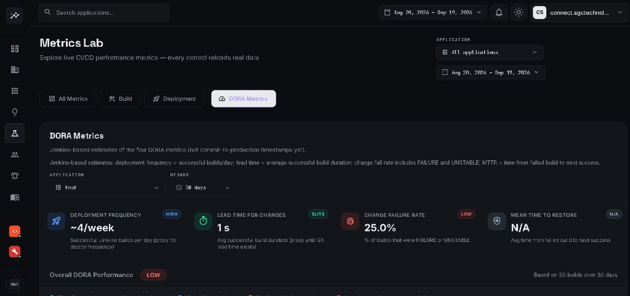Click the CS user avatar
The height and width of the screenshot is (296, 630).
pos(540,12)
